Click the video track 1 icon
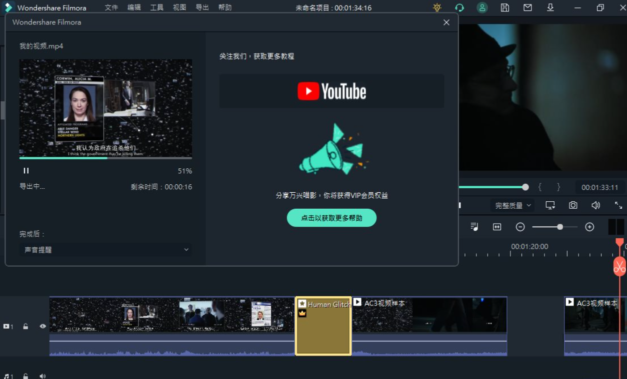627x379 pixels. click(x=8, y=327)
